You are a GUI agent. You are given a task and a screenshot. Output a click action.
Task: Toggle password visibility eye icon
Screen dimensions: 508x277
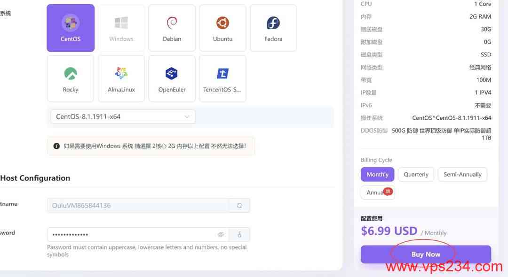pyautogui.click(x=221, y=235)
